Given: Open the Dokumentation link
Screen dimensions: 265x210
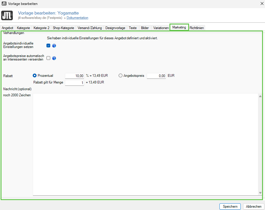Looking at the screenshot, I should tap(77, 18).
